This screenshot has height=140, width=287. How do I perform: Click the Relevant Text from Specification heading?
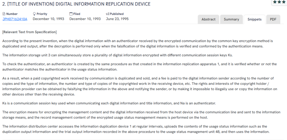tap(29, 32)
